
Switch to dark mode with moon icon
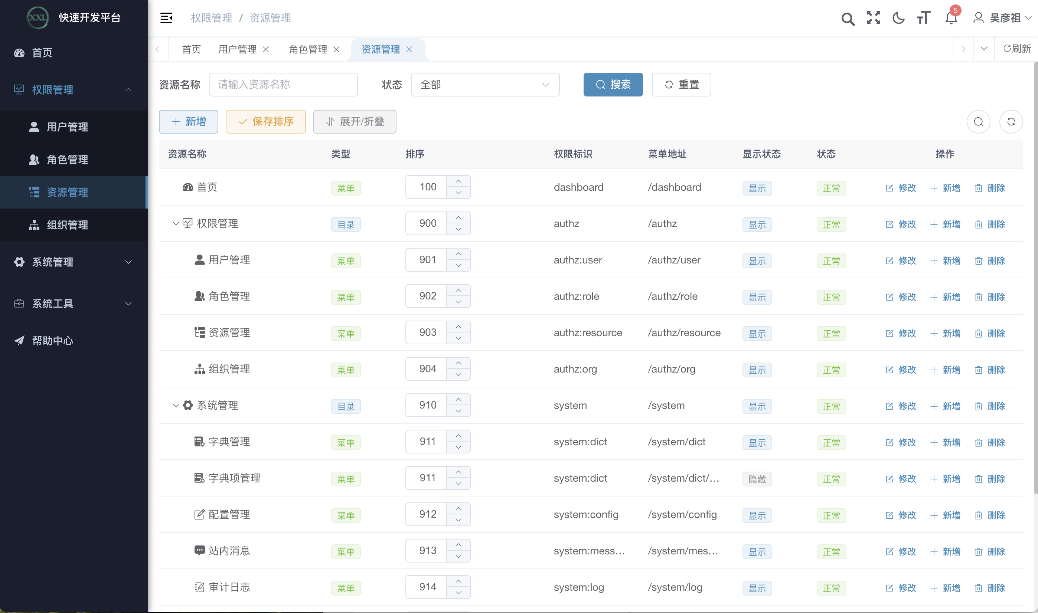898,18
